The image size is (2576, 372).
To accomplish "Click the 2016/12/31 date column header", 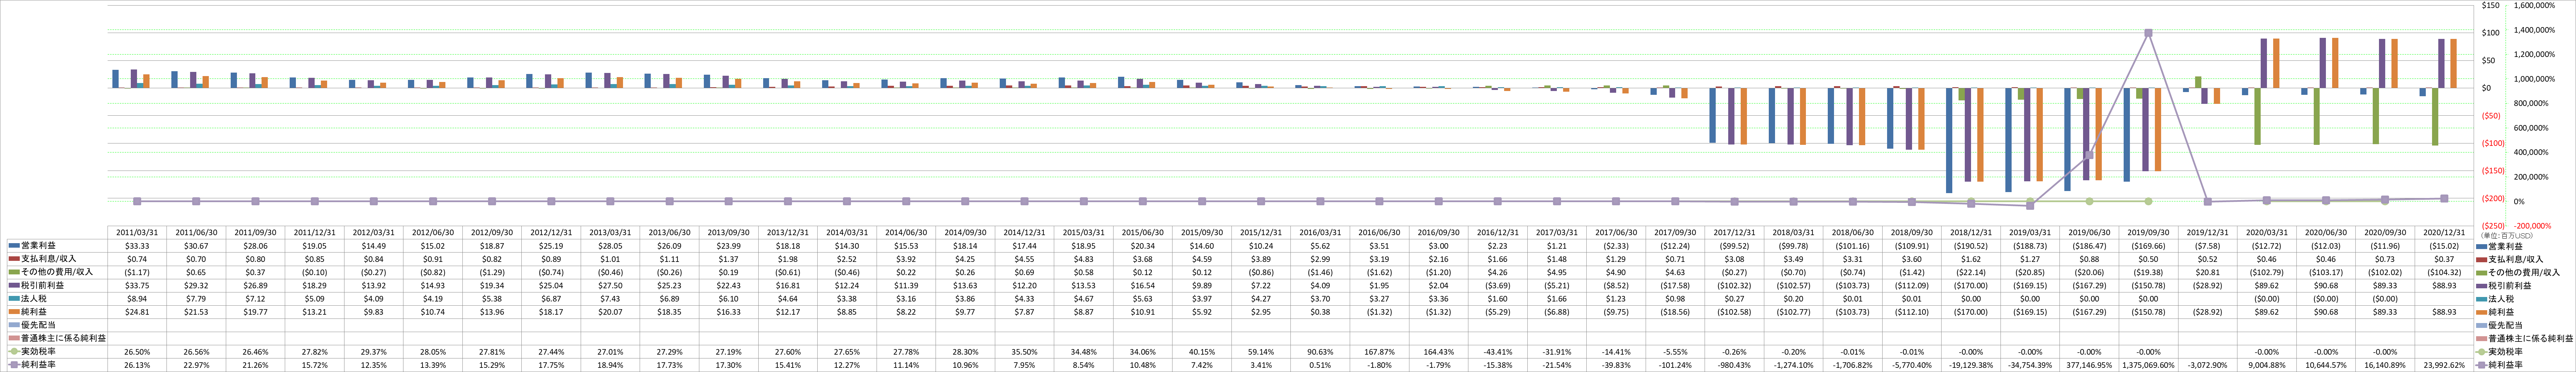I will pos(1498,232).
